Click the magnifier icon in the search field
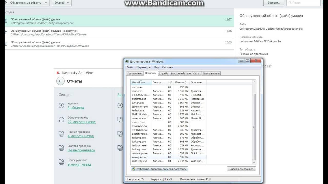 pyautogui.click(x=290, y=3)
